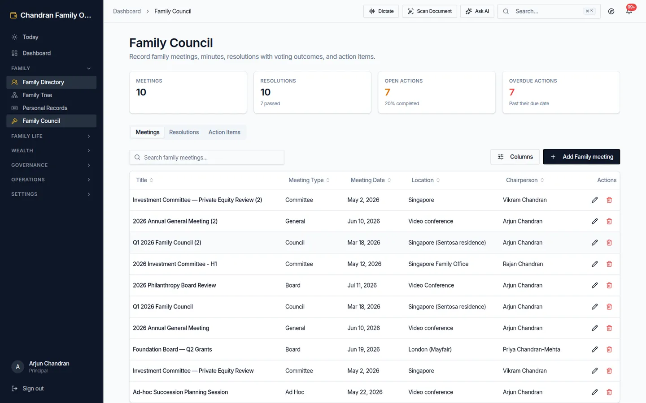Expand the FAMILY LIFE section
The width and height of the screenshot is (646, 403).
coord(52,136)
